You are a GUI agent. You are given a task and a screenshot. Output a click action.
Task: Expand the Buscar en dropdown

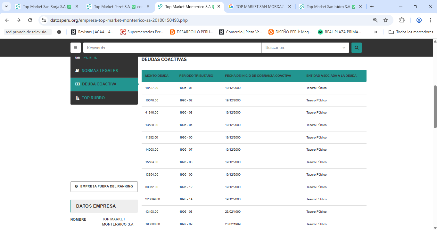(305, 48)
